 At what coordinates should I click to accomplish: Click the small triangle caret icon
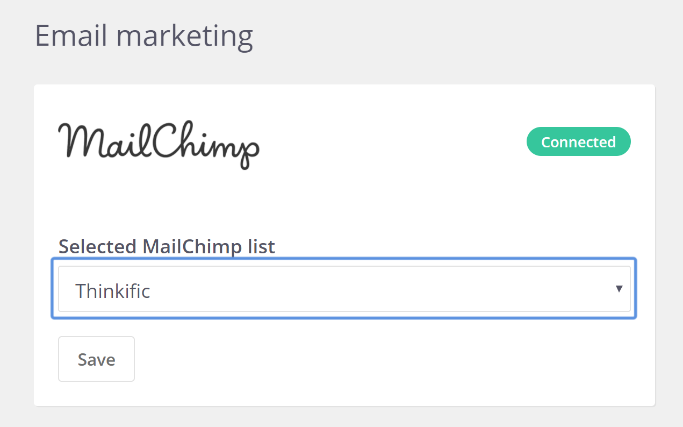point(619,289)
